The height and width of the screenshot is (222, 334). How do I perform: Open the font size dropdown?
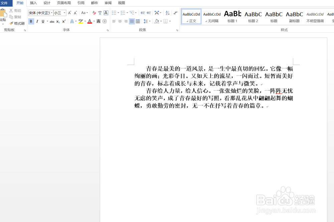coord(64,13)
